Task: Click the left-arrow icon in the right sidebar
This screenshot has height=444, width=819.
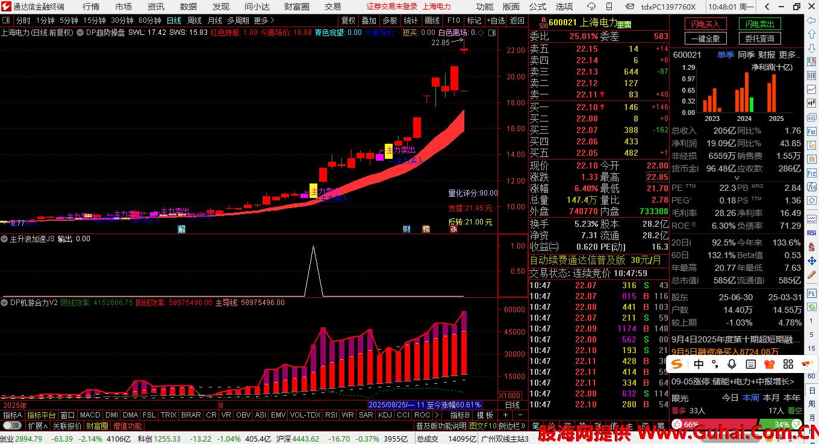Action: coord(811,20)
